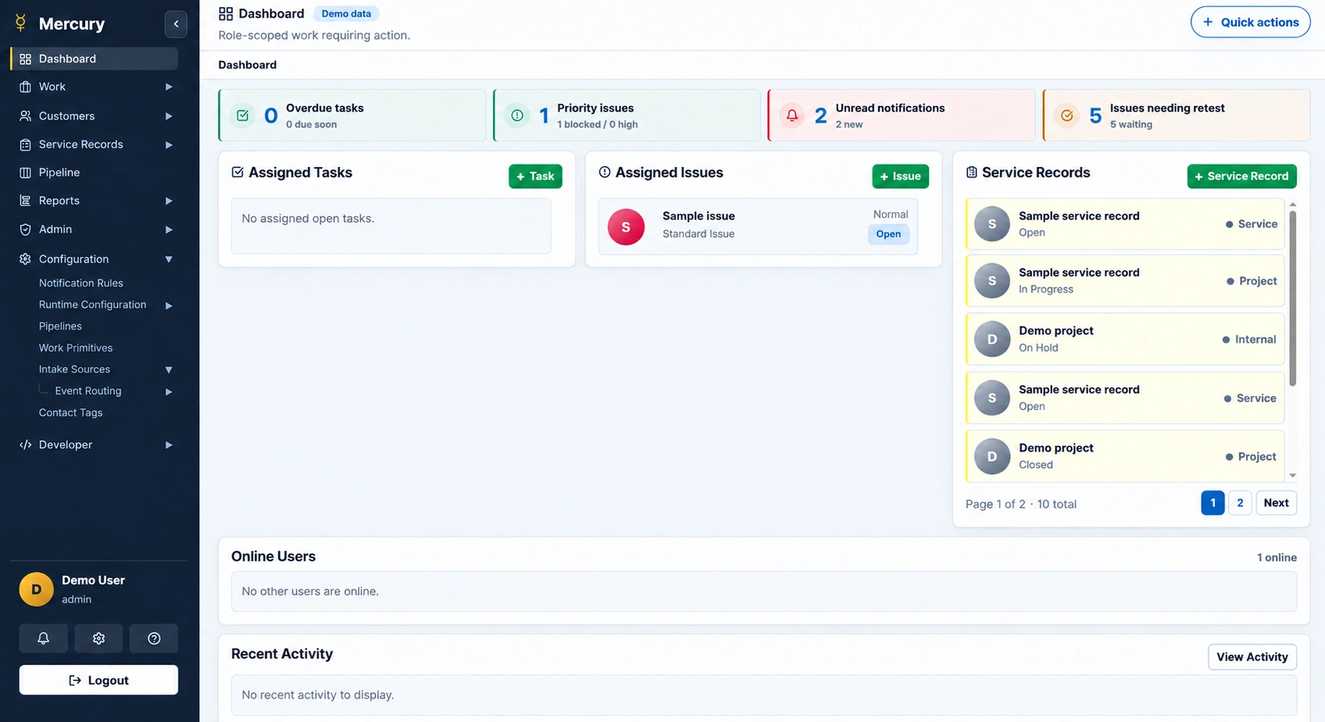This screenshot has width=1325, height=722.
Task: Expand the Runtime Configuration submenu arrow
Action: pos(168,306)
